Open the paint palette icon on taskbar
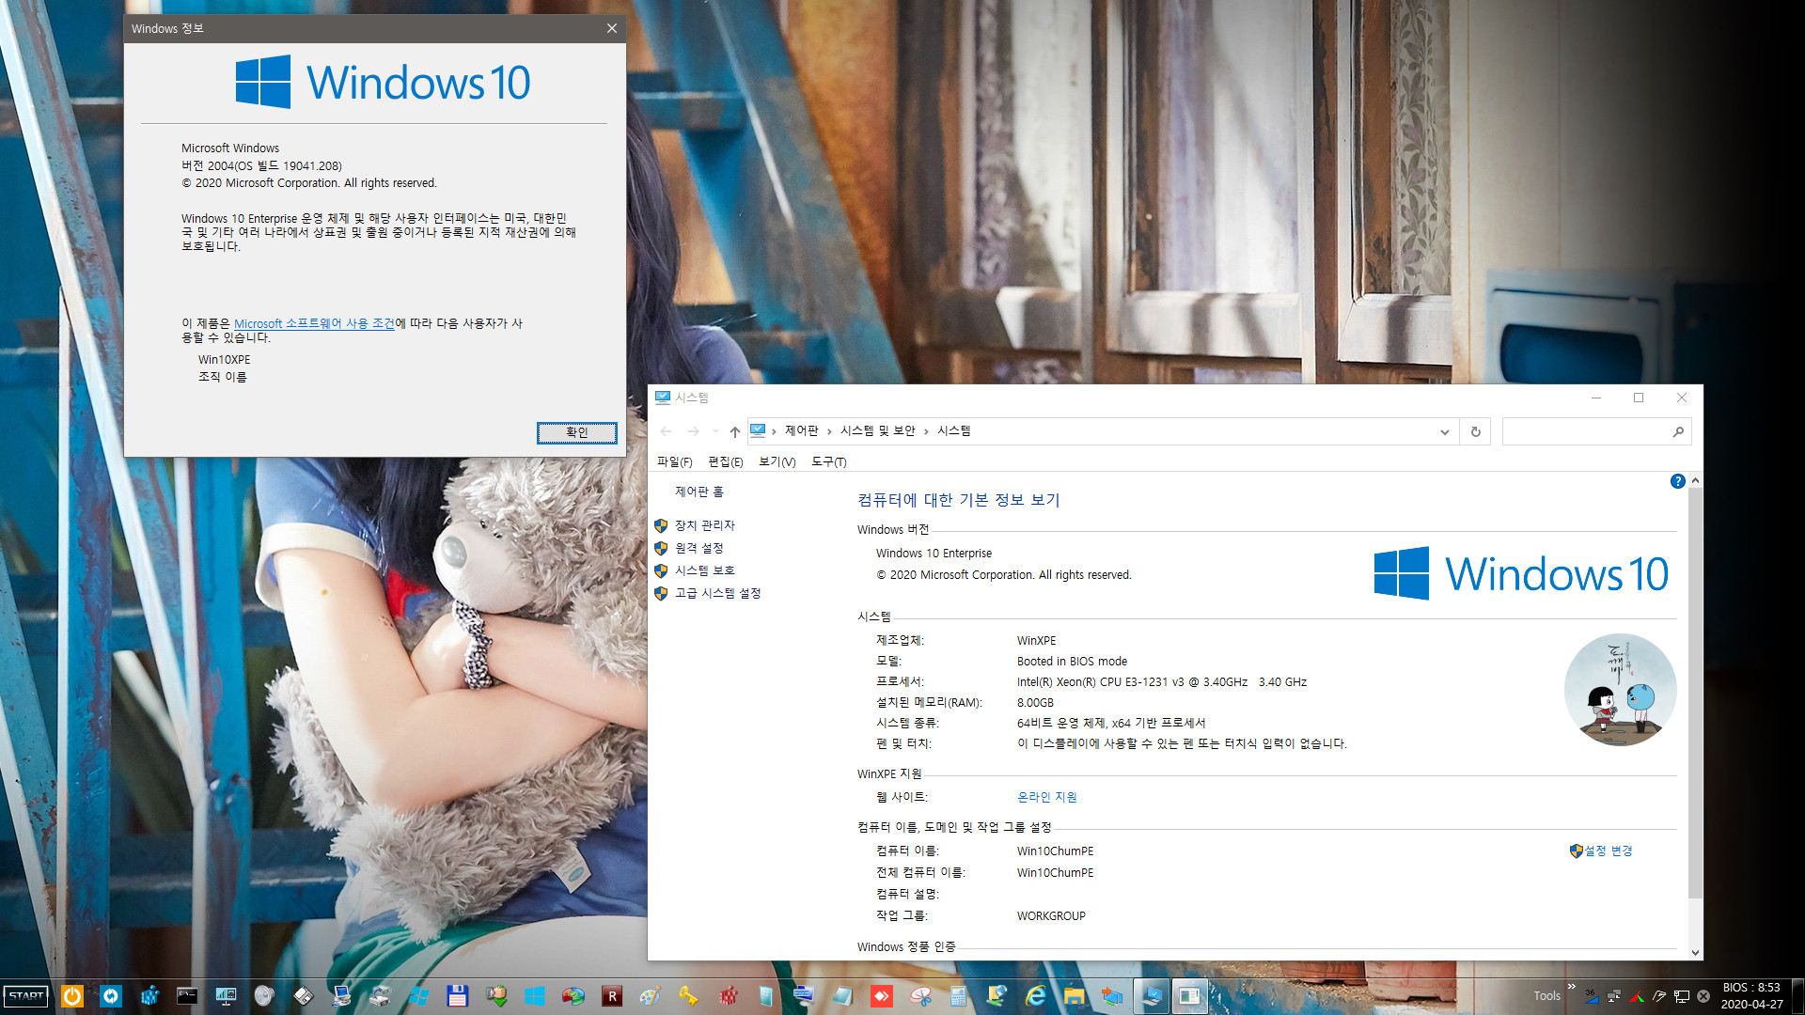The width and height of the screenshot is (1805, 1015). point(650,996)
